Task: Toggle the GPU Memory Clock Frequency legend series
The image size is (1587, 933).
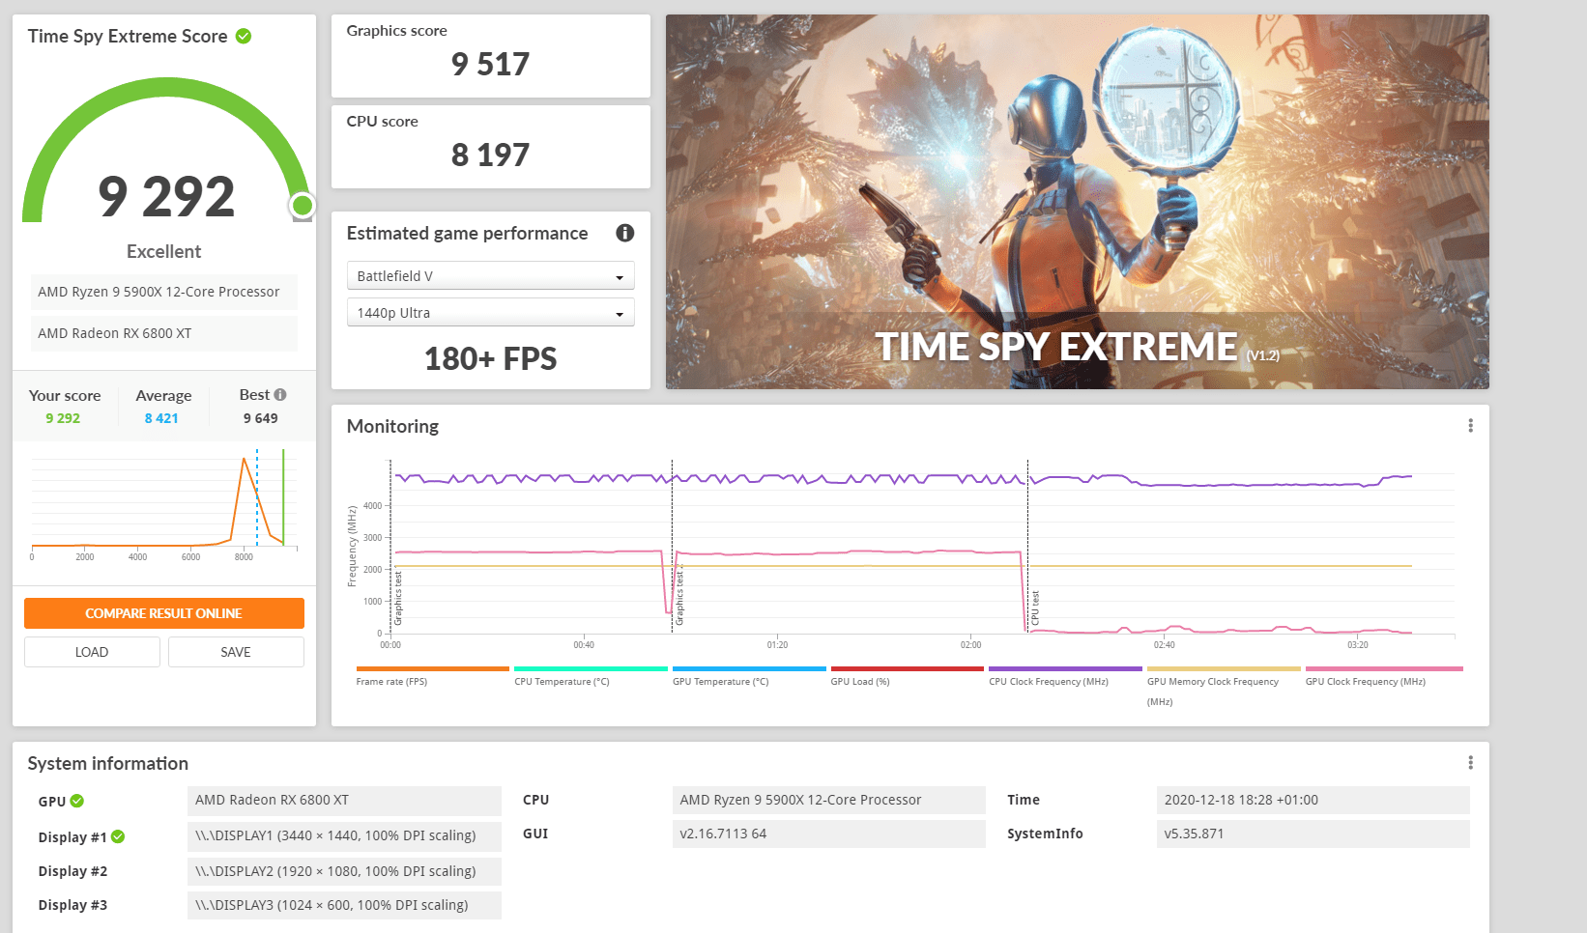Action: (x=1224, y=686)
